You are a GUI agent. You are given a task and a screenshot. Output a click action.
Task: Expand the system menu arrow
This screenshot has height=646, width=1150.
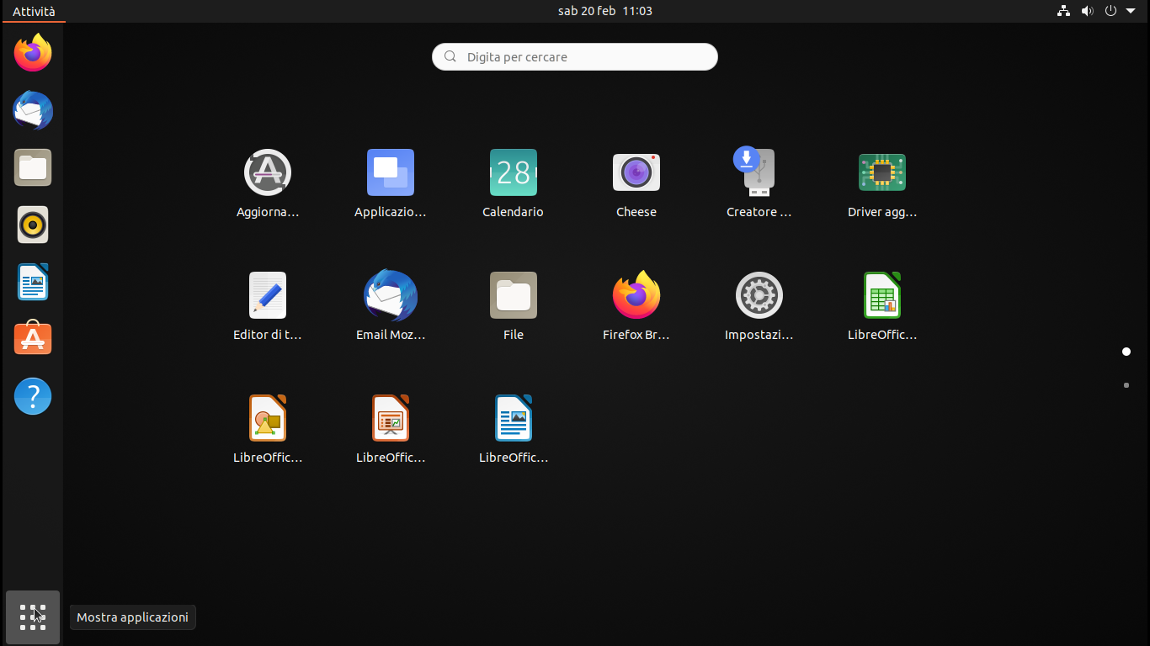coord(1131,11)
